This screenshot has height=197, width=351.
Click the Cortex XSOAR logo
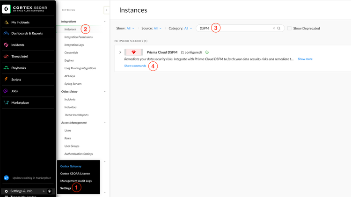[6, 9]
